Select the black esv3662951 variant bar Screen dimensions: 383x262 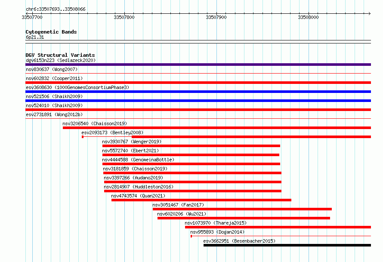coord(287,245)
